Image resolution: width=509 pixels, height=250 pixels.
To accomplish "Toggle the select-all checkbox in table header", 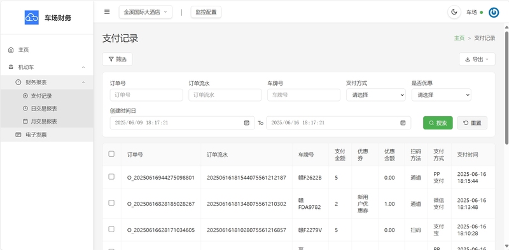I will tap(111, 154).
